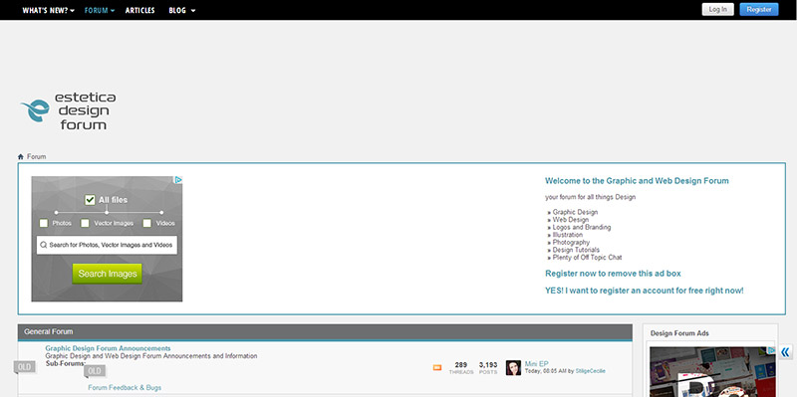
Task: Click the Photography list item
Action: [x=571, y=243]
